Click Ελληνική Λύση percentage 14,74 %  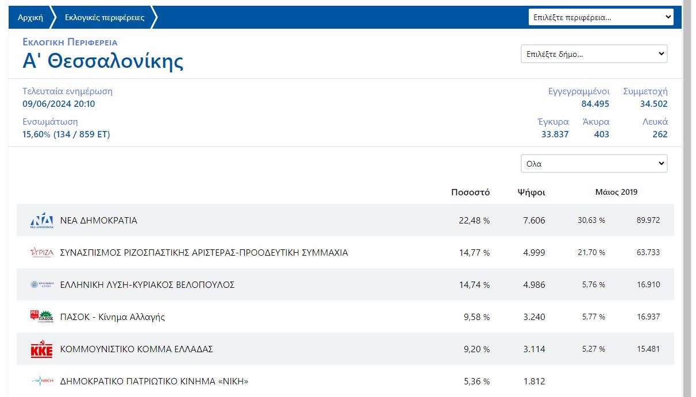(474, 284)
